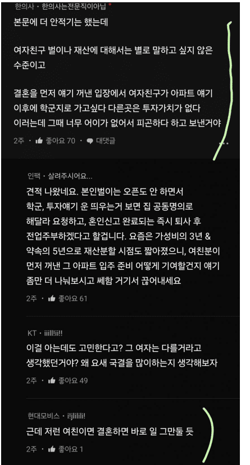Tap thumbs-up on the KT comment
The width and height of the screenshot is (250, 465).
point(52,380)
